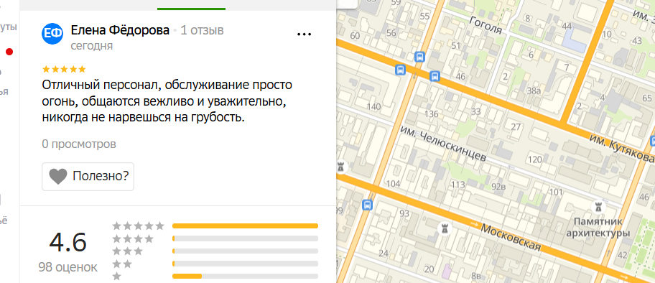This screenshot has width=655, height=283.
Task: Click the 3-star rating distribution bar
Action: click(245, 251)
